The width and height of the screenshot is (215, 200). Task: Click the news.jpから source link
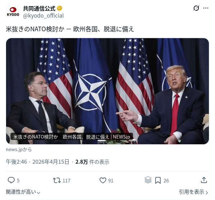[19, 149]
